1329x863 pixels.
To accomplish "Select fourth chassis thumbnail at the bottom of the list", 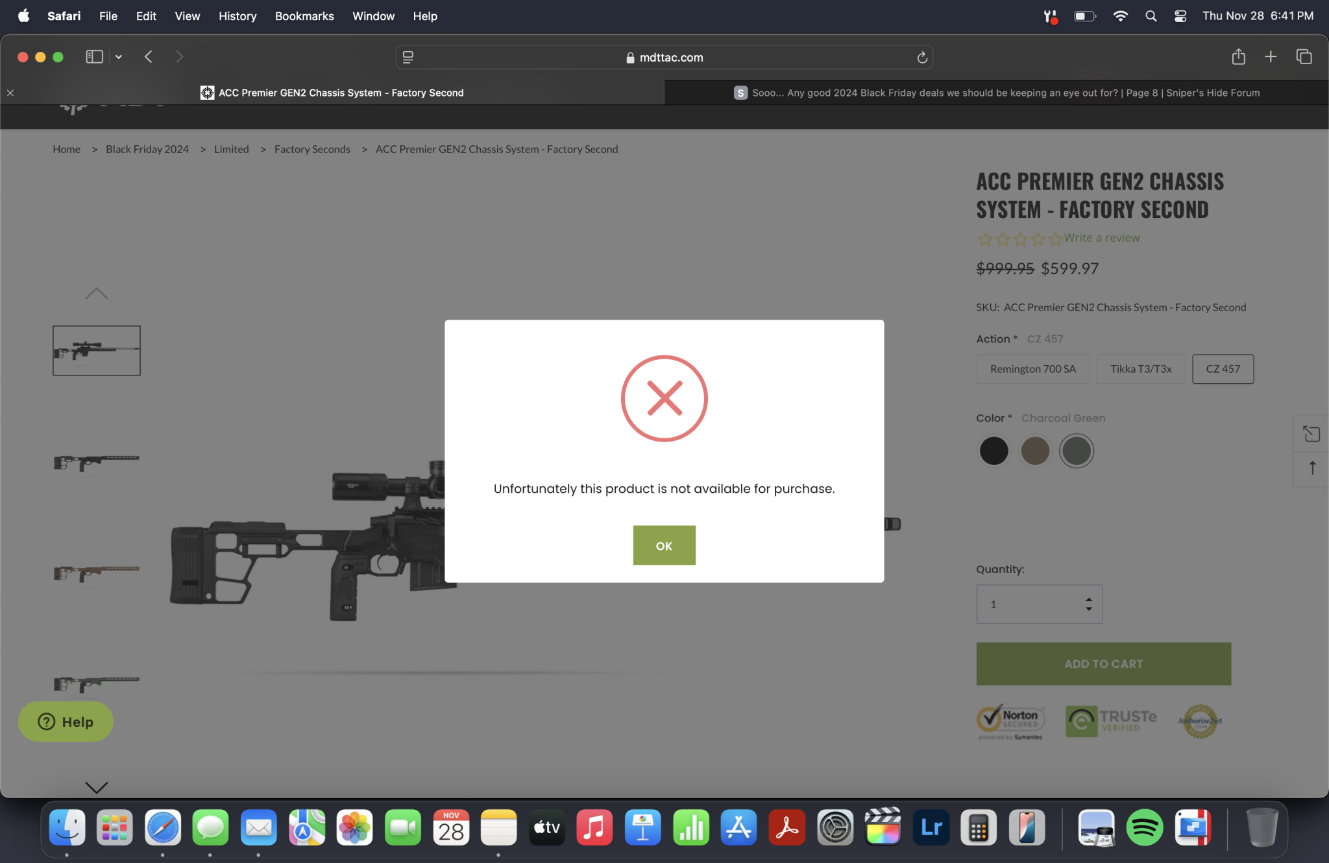I will tap(96, 683).
